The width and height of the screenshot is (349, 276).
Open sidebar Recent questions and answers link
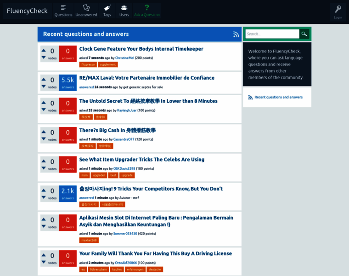tap(278, 97)
